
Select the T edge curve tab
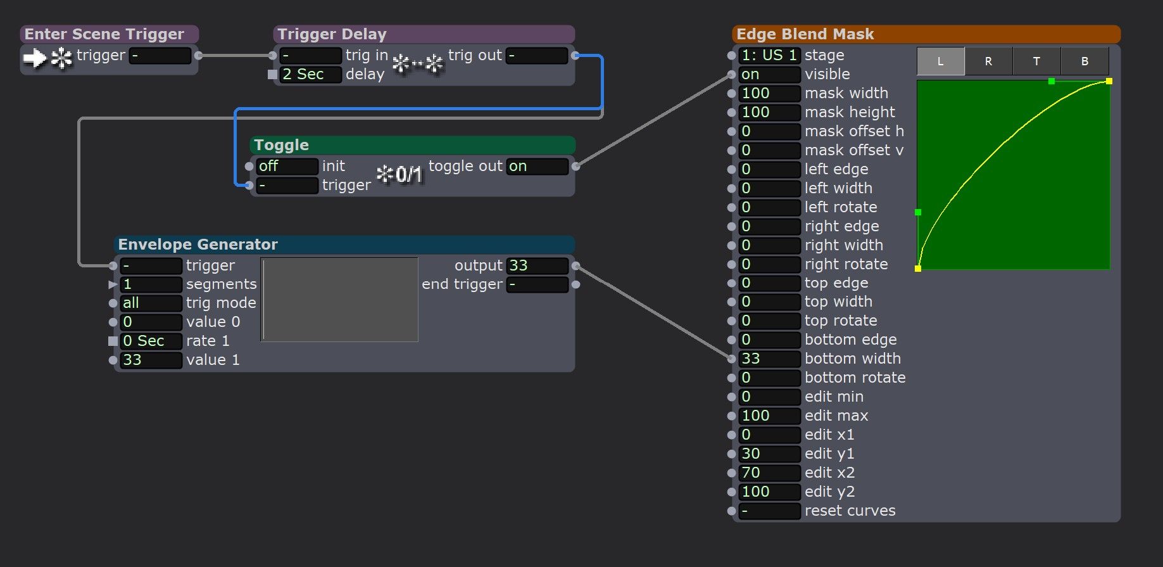[1036, 61]
